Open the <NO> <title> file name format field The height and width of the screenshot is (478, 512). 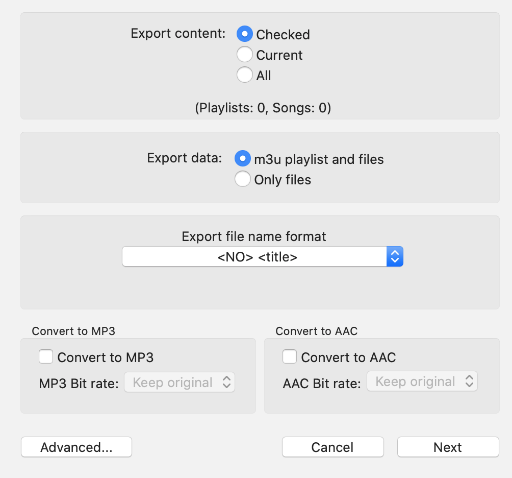tap(263, 257)
